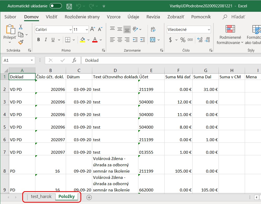Add a new sheet with the plus icon
This screenshot has height=204, width=261.
(x=89, y=197)
